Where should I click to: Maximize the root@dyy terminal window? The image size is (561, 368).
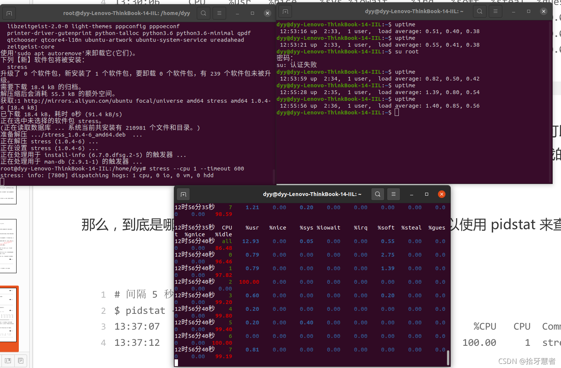click(x=252, y=13)
